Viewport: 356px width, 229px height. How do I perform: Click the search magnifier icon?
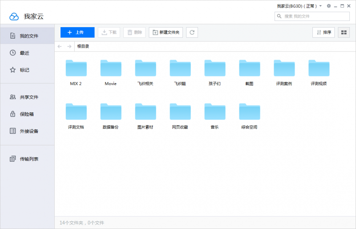click(x=279, y=16)
